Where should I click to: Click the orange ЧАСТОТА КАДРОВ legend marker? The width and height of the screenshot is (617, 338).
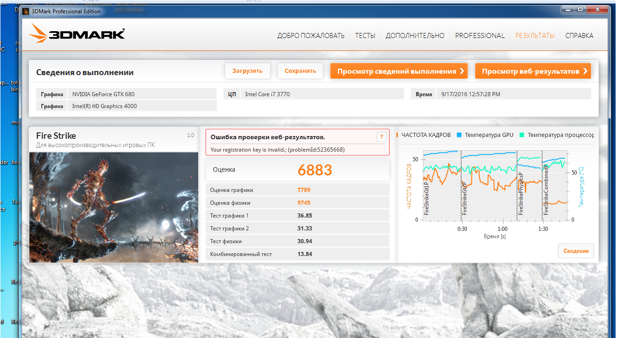(x=397, y=135)
